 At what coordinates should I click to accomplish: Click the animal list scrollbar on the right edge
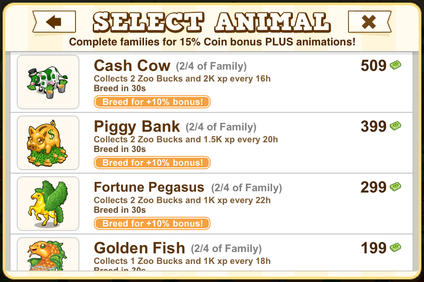[x=416, y=161]
